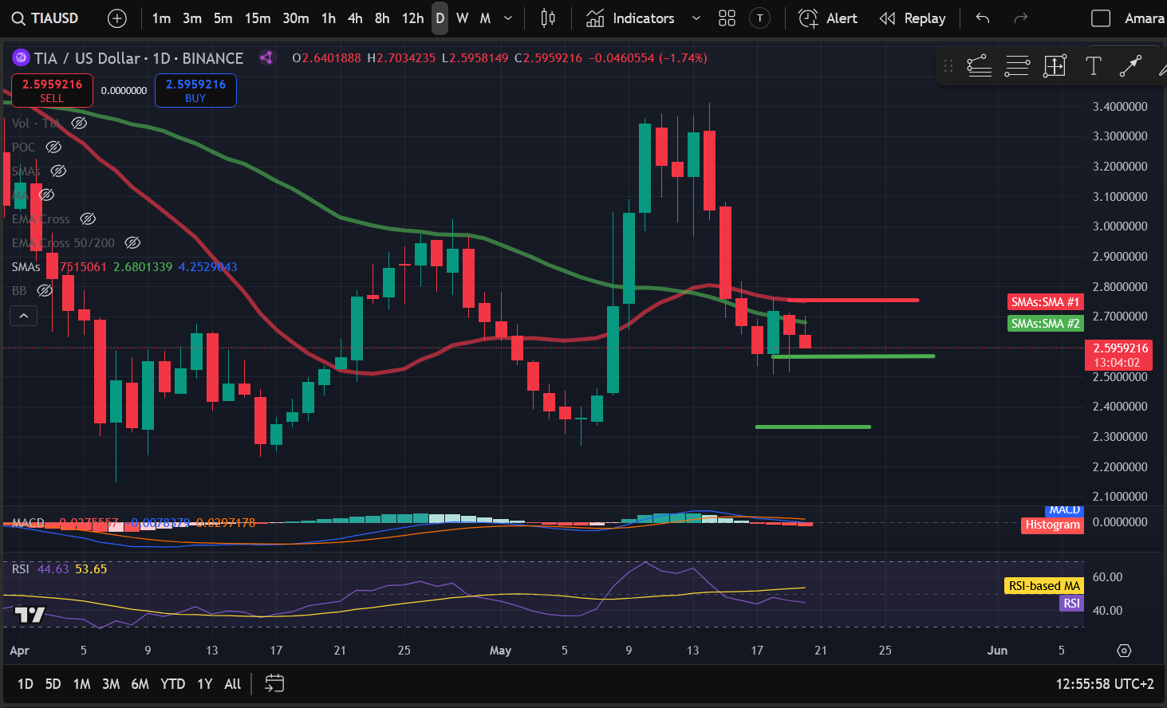Image resolution: width=1167 pixels, height=708 pixels.
Task: Select the trend angle line tool
Action: [1130, 66]
